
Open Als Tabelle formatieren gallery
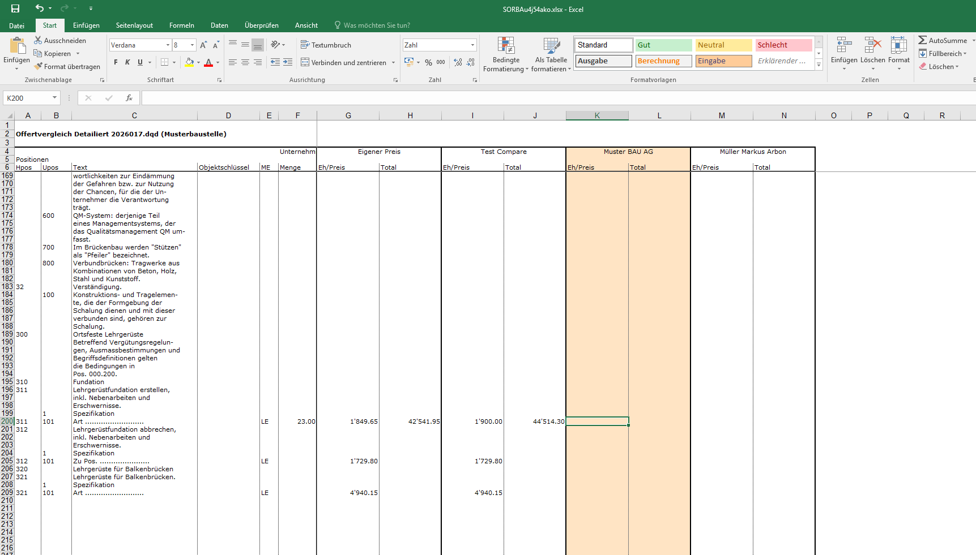tap(551, 54)
